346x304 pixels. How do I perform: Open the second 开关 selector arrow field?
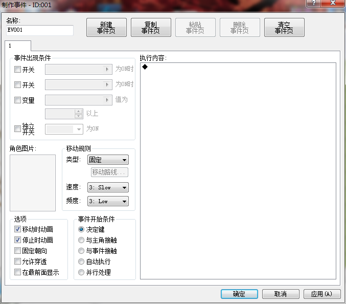[x=79, y=84]
